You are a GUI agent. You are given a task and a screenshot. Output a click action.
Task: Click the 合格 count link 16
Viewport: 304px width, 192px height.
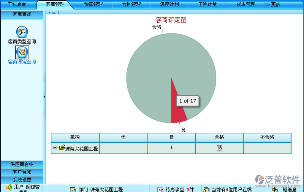pyautogui.click(x=219, y=148)
